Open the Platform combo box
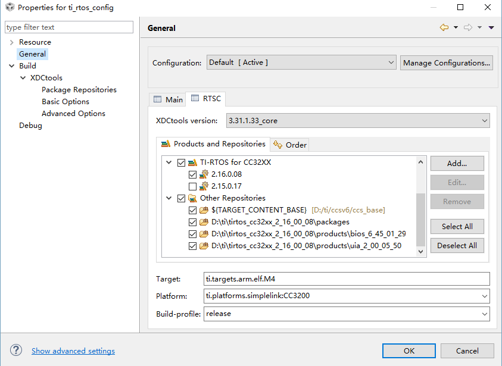The height and width of the screenshot is (366, 502). [347, 296]
